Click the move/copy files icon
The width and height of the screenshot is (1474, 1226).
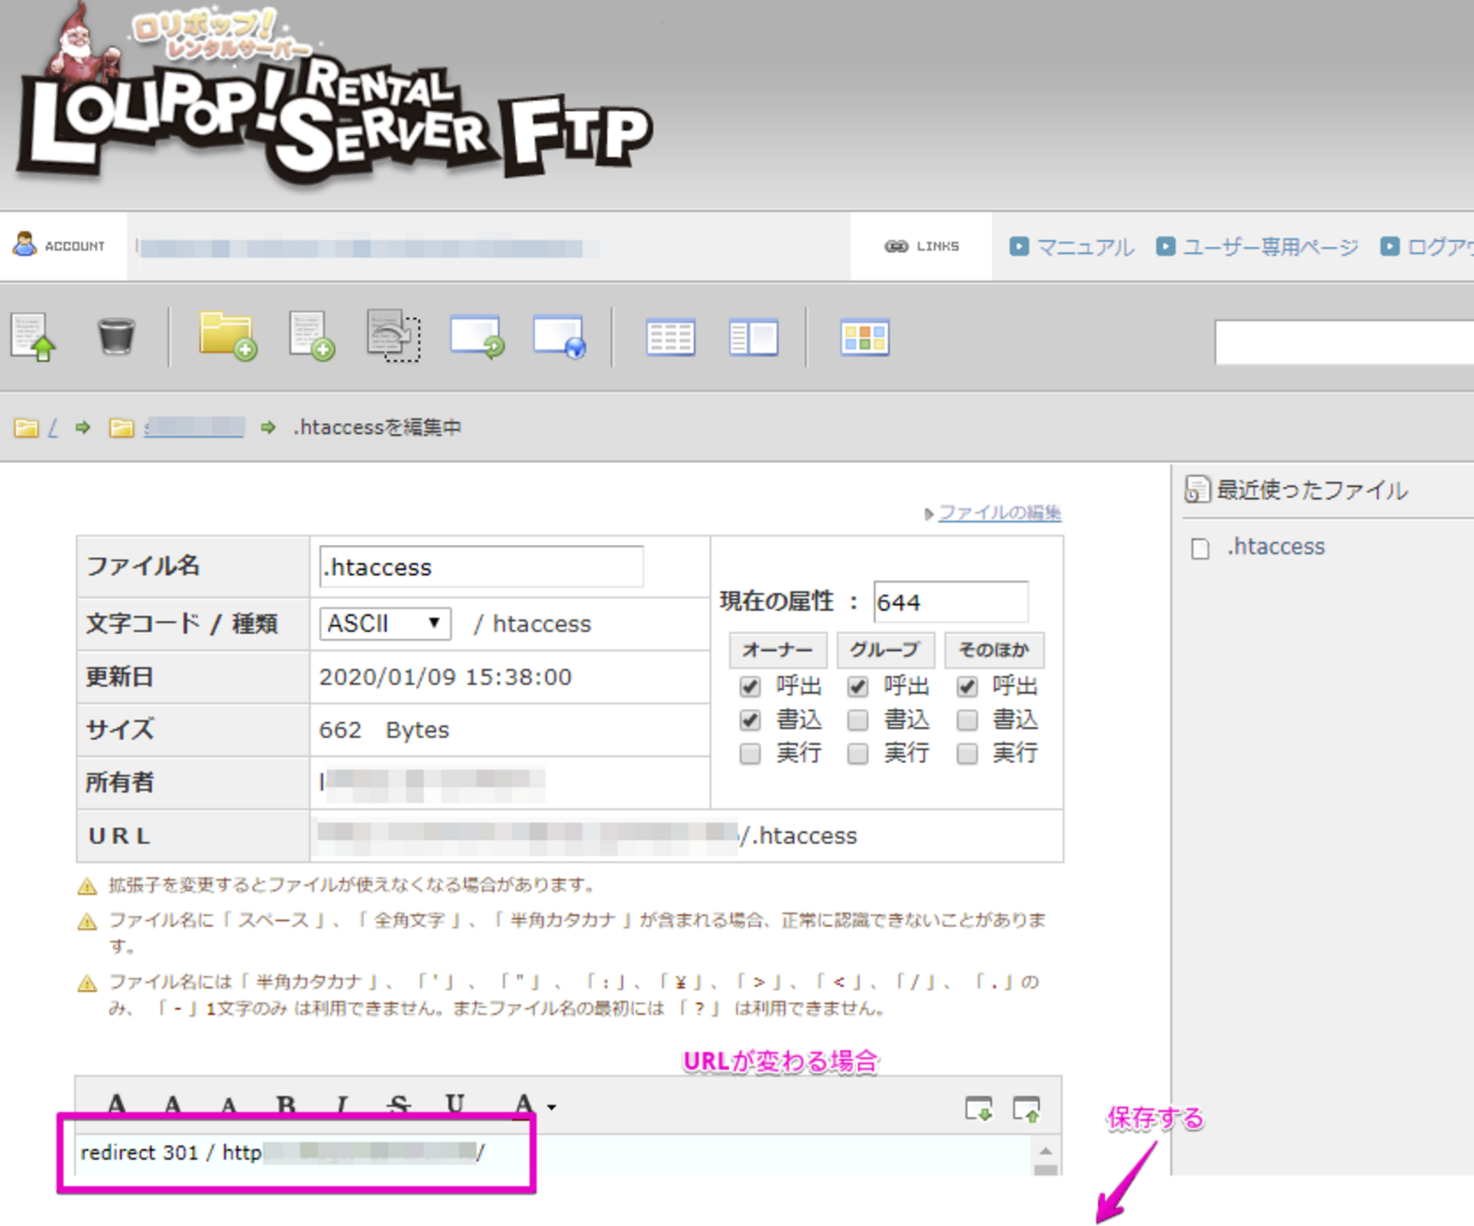point(393,336)
